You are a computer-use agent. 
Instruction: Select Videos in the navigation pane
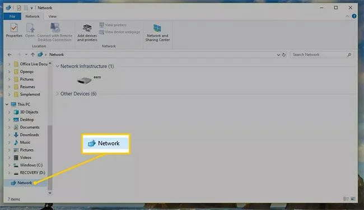point(22,157)
